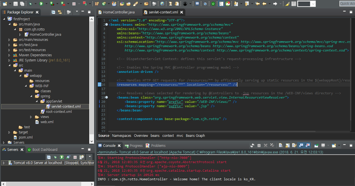The height and width of the screenshot is (186, 355).
Task: Click the Save All toolbar icon
Action: 22,4
